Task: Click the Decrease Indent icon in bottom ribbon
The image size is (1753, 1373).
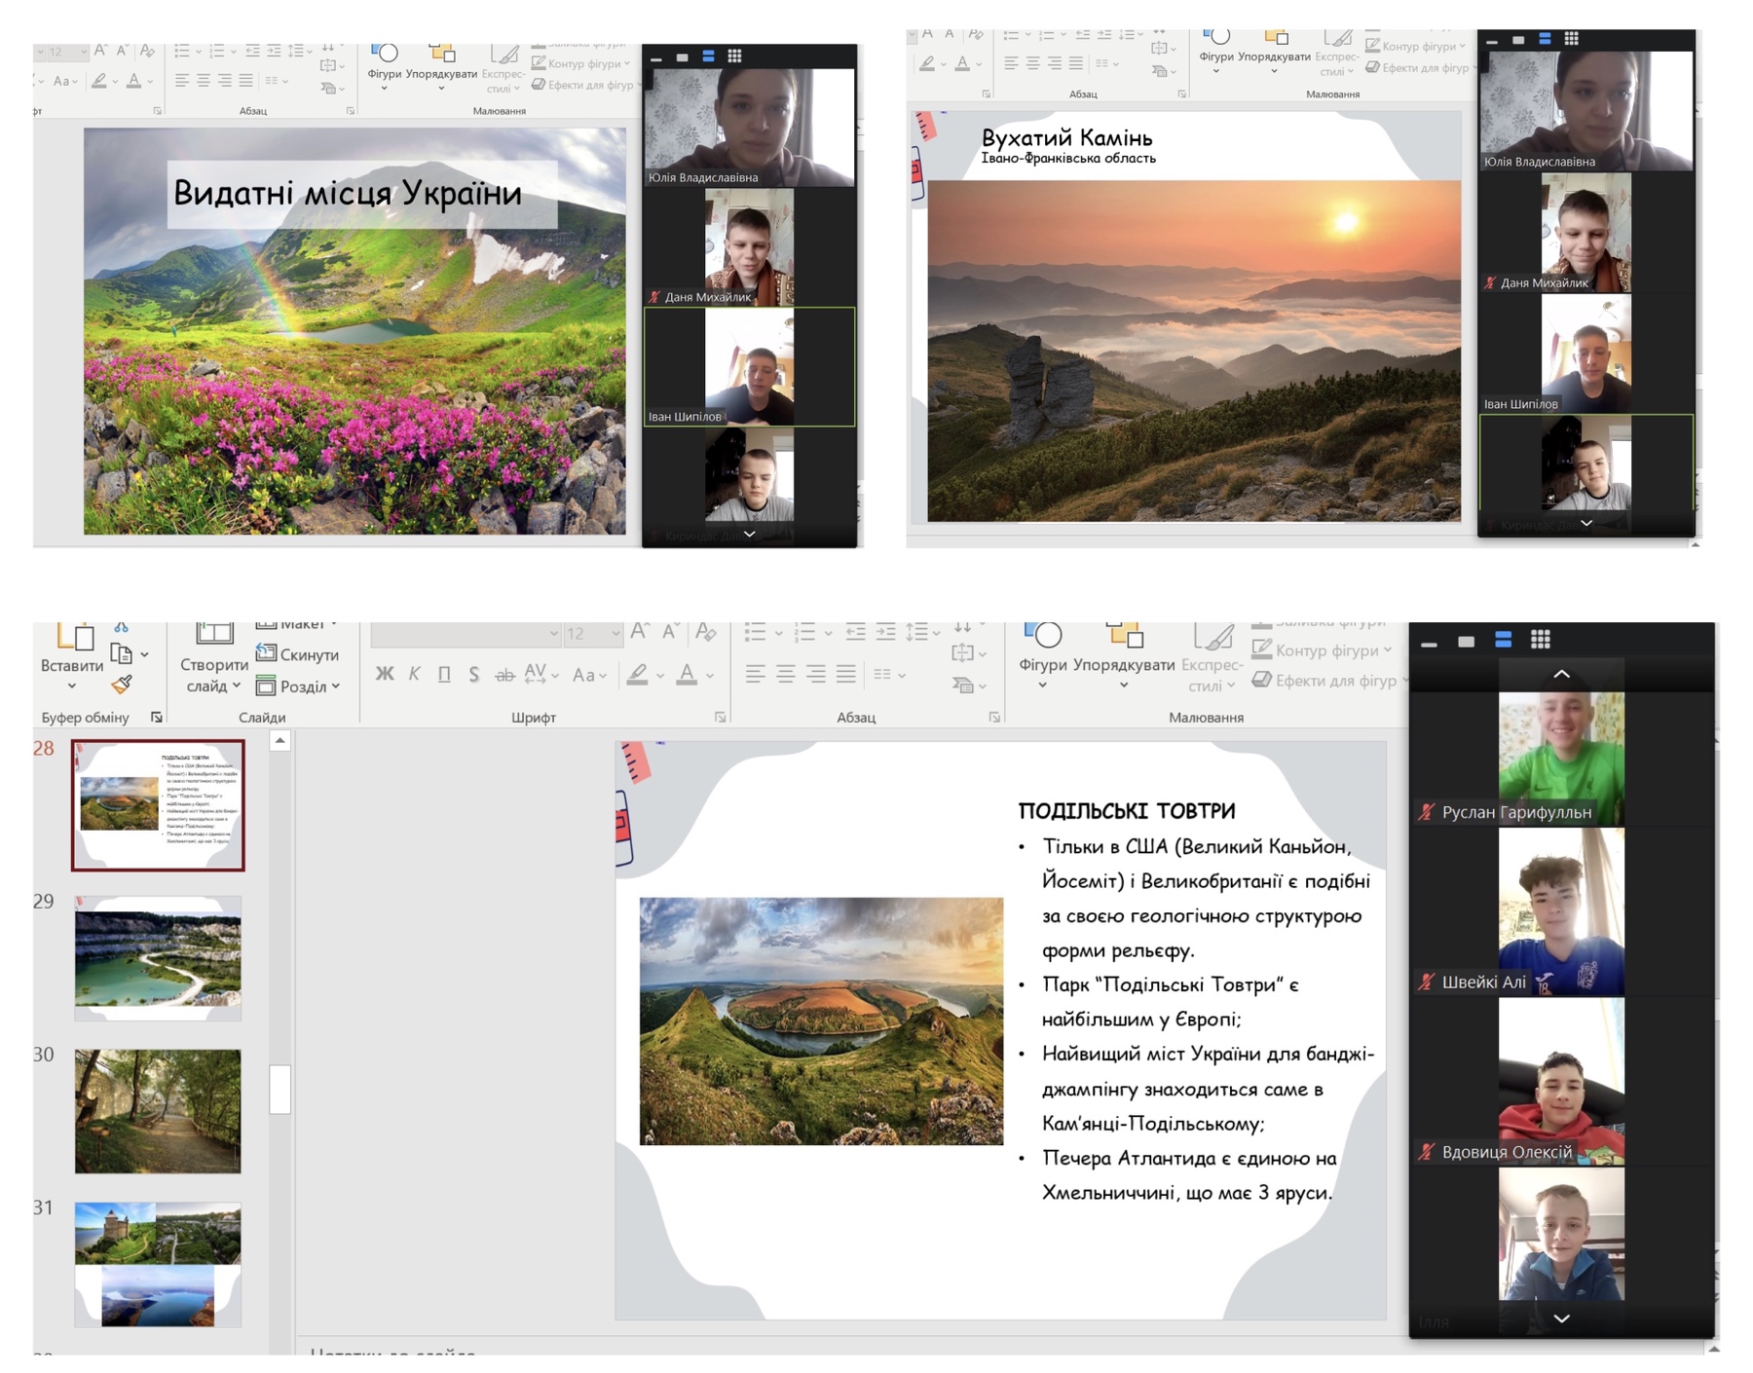Action: tap(855, 633)
